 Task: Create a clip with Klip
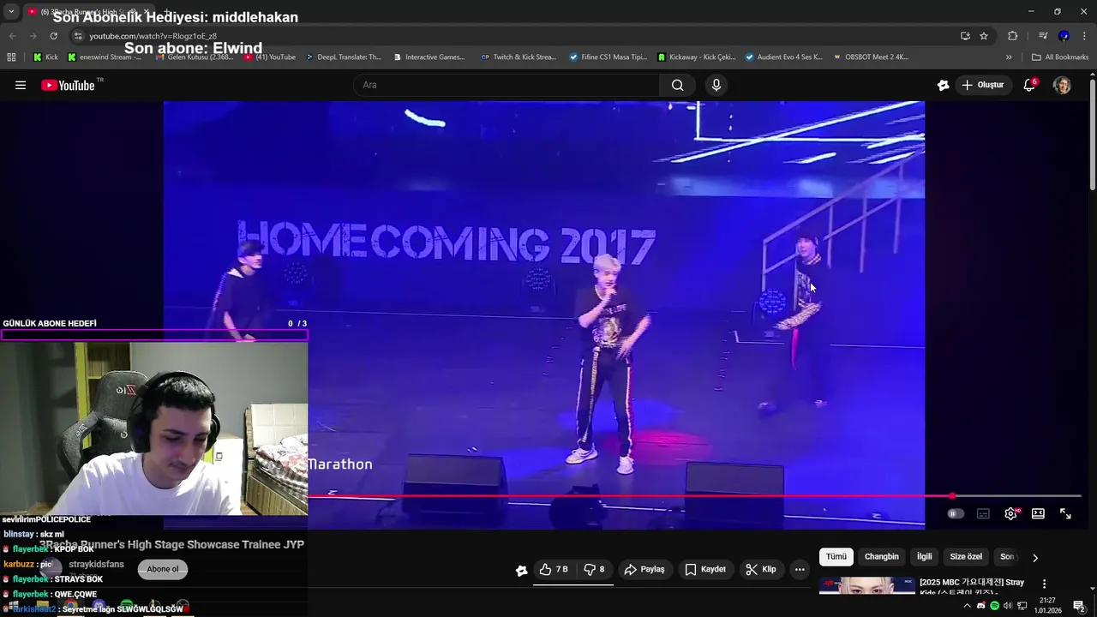(761, 569)
